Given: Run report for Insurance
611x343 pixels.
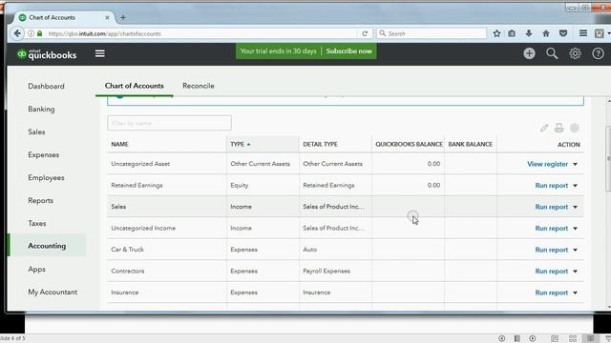Looking at the screenshot, I should click(x=552, y=293).
